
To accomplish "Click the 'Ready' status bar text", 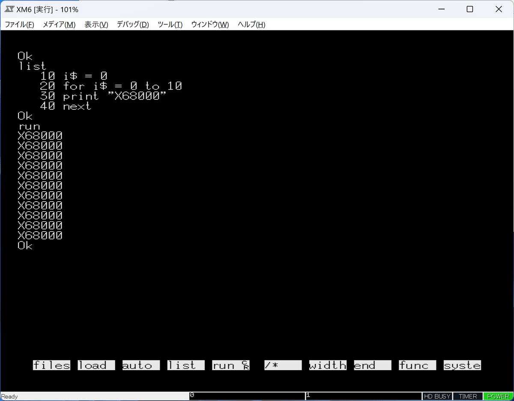I will tap(9, 396).
